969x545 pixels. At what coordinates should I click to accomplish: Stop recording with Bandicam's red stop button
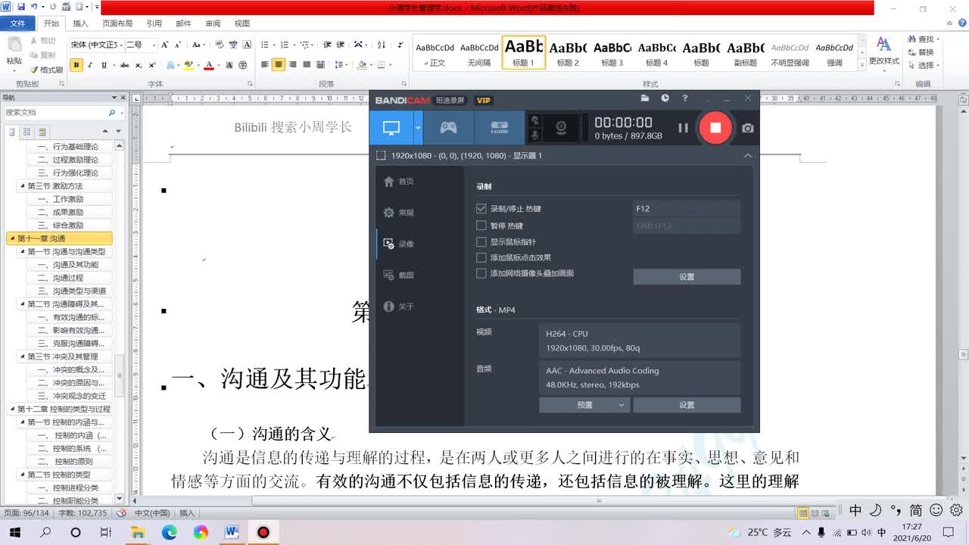(715, 127)
